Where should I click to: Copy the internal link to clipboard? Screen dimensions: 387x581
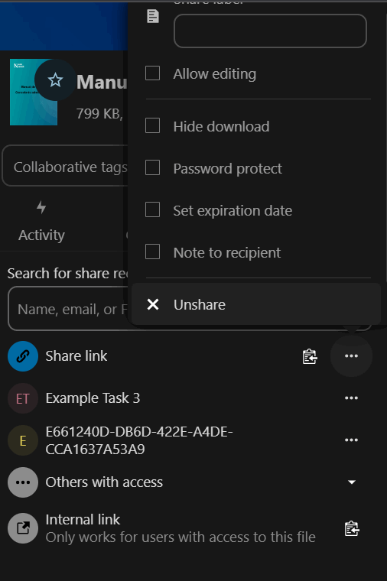tap(351, 529)
